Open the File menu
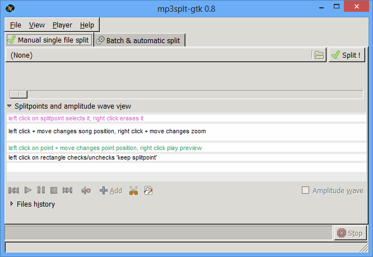The image size is (373, 257). [x=16, y=25]
